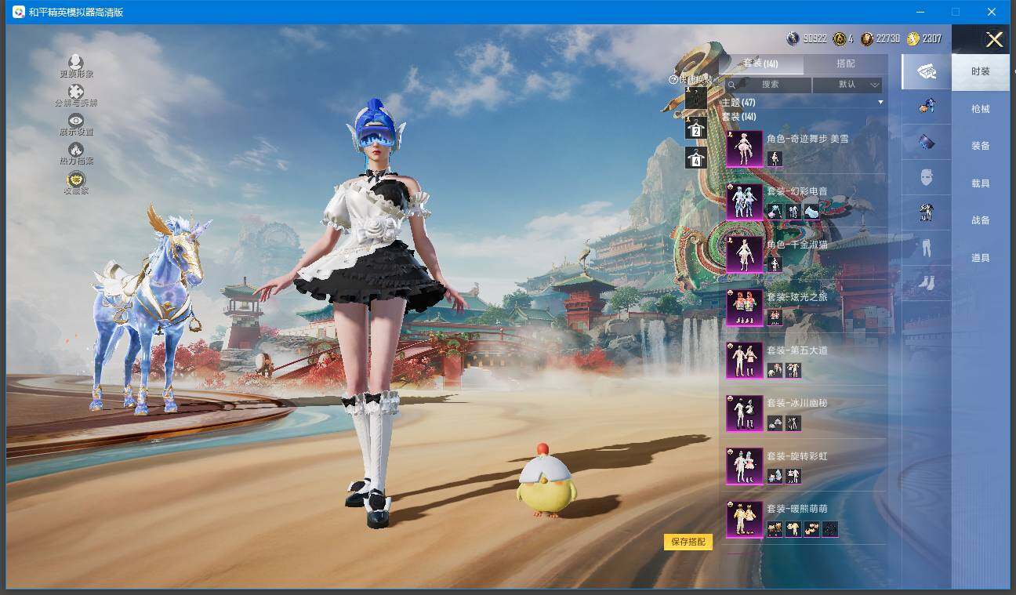The image size is (1016, 595).
Task: Open the 战备 category tab
Action: coord(981,220)
